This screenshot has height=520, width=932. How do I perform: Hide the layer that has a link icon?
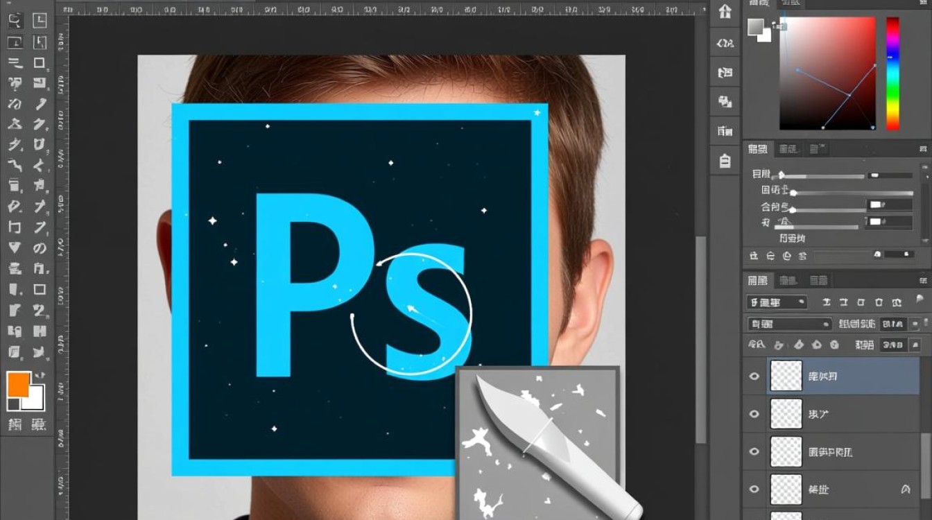pos(754,489)
